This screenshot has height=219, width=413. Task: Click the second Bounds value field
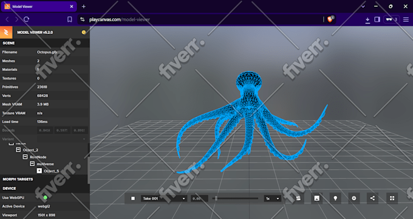click(62, 130)
